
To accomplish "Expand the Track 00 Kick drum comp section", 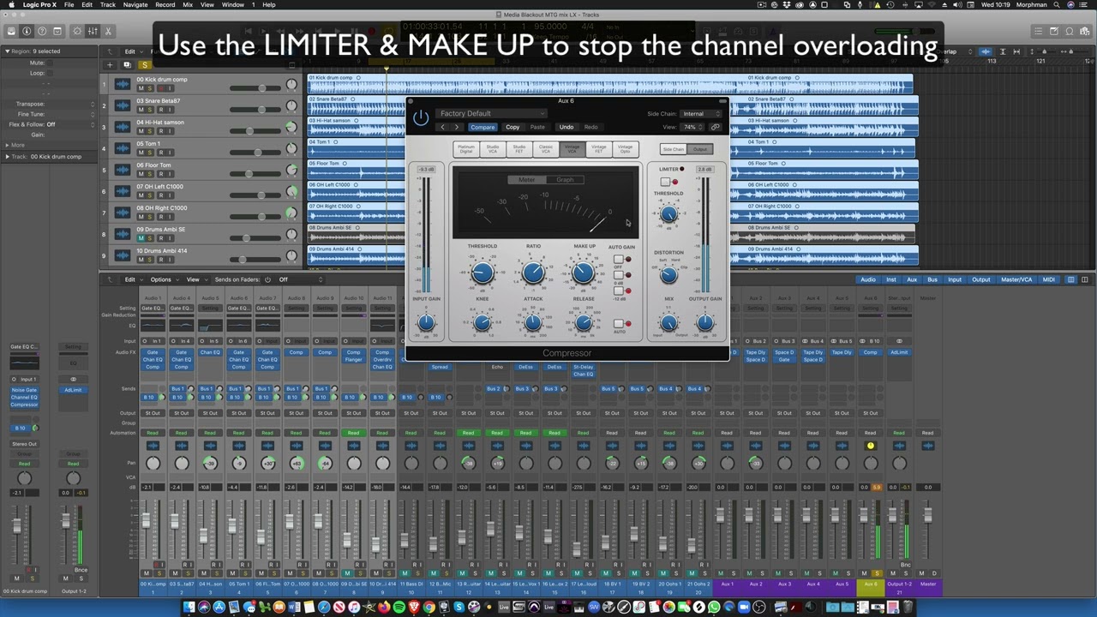I will [x=8, y=157].
